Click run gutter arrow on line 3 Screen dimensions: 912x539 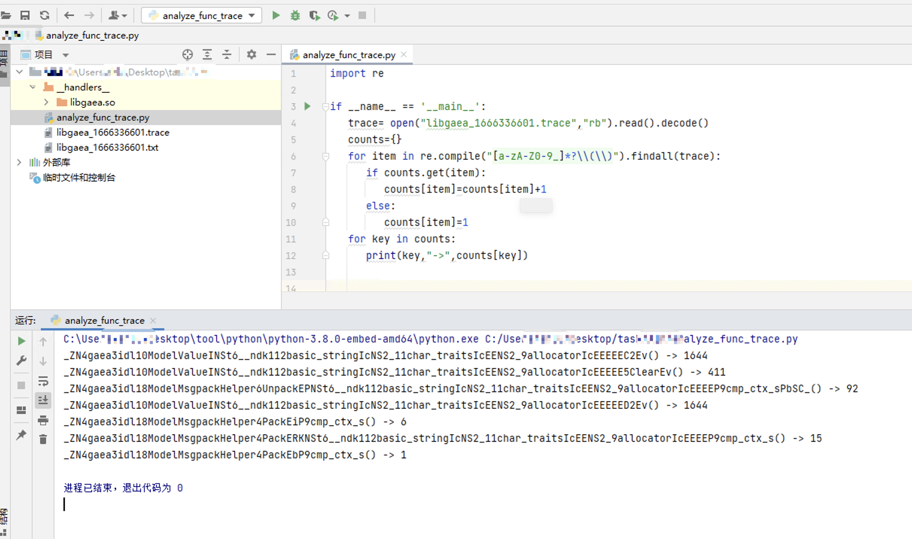[x=307, y=107]
